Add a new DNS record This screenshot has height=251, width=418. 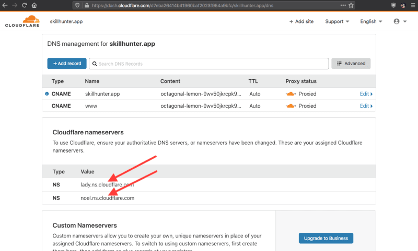click(67, 64)
